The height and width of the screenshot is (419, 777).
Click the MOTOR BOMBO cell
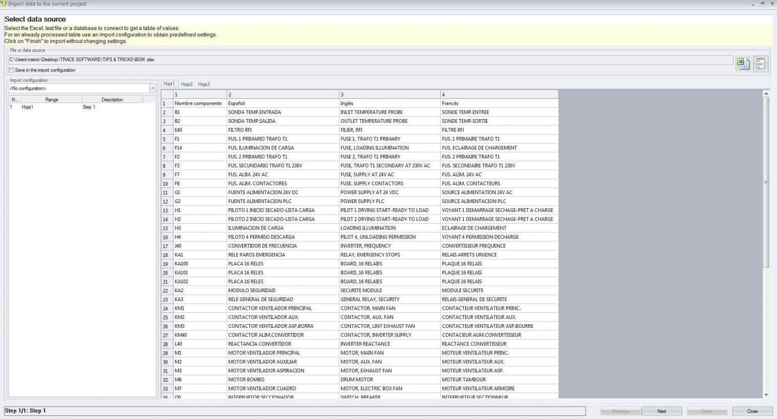point(283,380)
